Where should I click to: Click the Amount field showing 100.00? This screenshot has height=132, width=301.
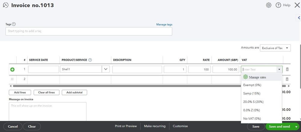[226, 69]
